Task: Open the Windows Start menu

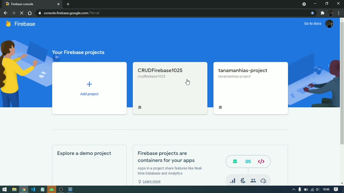Action: [5, 189]
